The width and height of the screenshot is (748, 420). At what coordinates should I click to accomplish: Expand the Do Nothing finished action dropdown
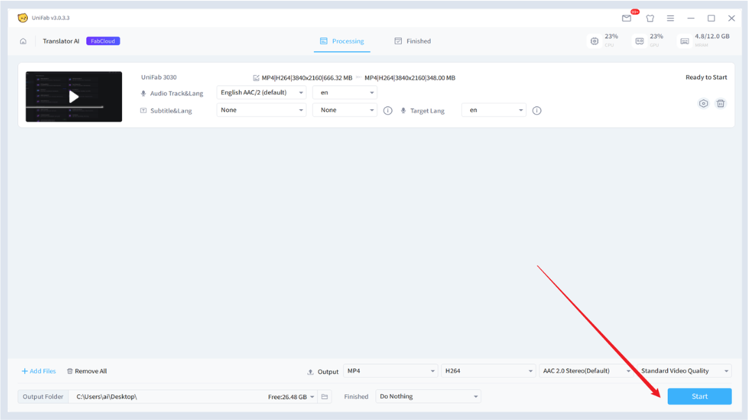(x=428, y=396)
